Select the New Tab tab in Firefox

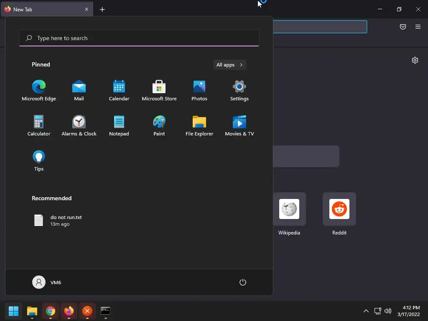(x=47, y=9)
